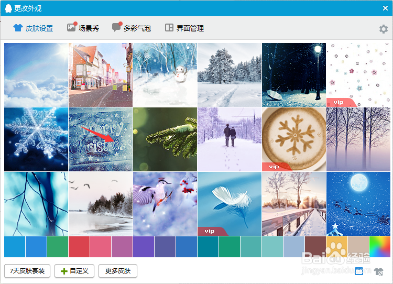The width and height of the screenshot is (393, 284).
Task: Choose the moon and reindeer sleigh skin
Action: point(358,204)
